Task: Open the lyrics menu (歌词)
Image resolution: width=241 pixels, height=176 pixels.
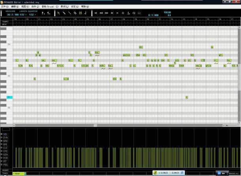Action: pyautogui.click(x=64, y=7)
